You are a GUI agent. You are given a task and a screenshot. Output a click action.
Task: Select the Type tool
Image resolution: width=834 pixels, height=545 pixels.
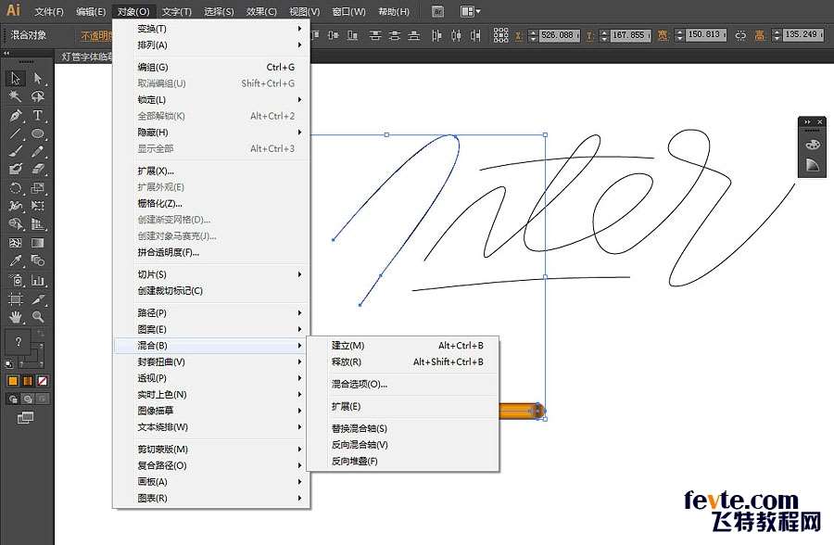pyautogui.click(x=38, y=116)
